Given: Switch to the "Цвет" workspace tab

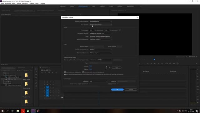Looking at the screenshot, I should (93, 7).
